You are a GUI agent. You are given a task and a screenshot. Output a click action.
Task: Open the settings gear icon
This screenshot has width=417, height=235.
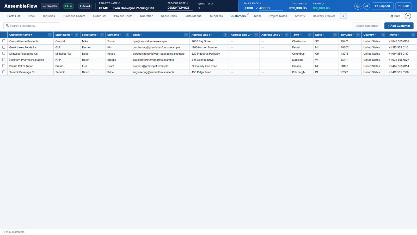click(358, 6)
